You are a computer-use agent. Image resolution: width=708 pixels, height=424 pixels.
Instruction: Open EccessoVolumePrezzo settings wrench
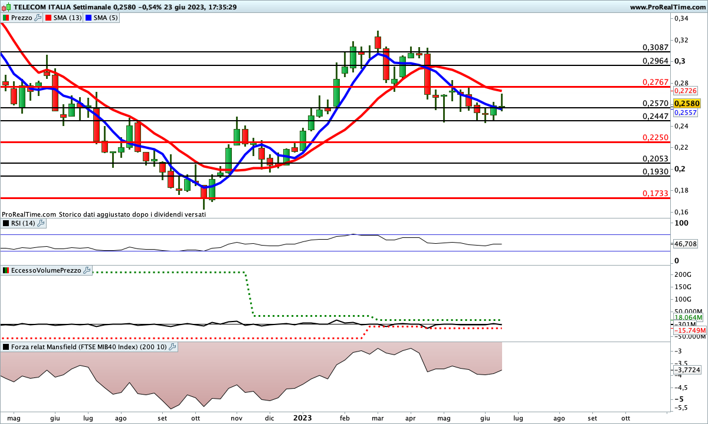point(87,270)
